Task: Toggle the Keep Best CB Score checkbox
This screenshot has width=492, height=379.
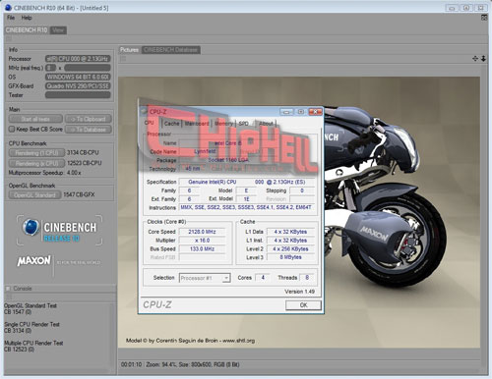Action: coord(12,129)
